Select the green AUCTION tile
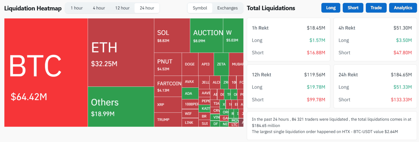 click(x=207, y=35)
